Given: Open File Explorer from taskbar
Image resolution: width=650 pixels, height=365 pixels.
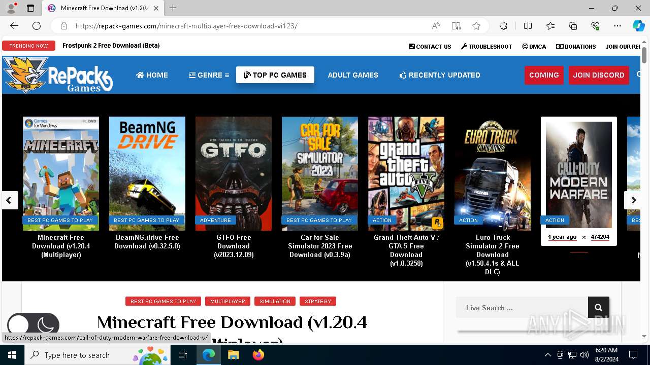Looking at the screenshot, I should (233, 355).
